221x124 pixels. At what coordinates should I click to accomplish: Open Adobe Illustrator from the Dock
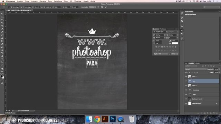pos(105,119)
